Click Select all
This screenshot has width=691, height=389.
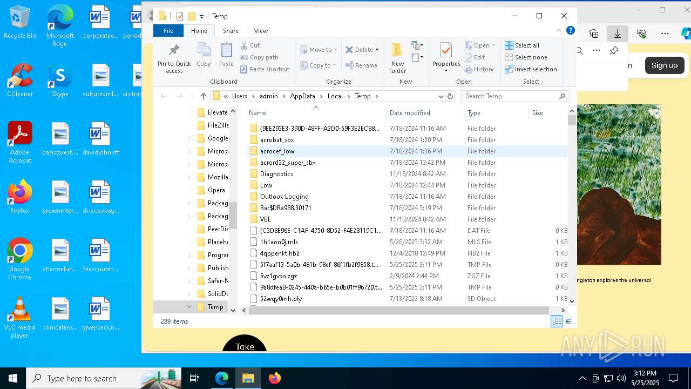pos(522,45)
